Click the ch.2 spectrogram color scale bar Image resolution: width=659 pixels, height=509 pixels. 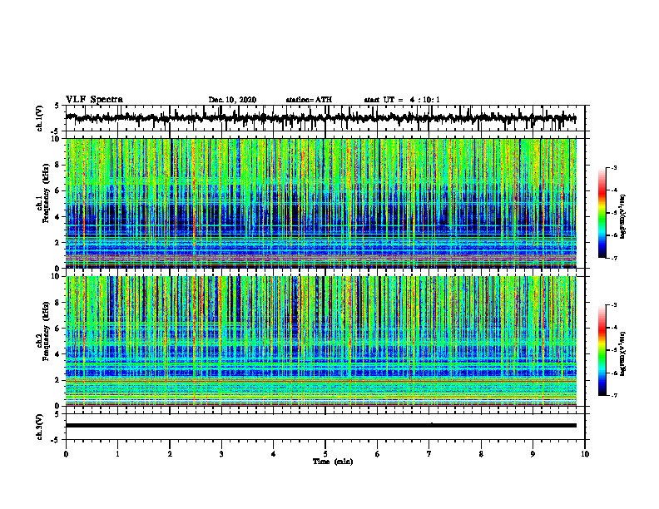tap(602, 350)
